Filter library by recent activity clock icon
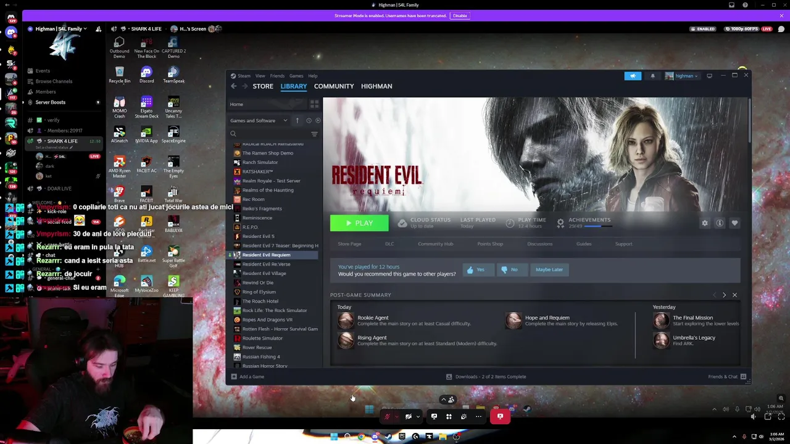 point(309,120)
